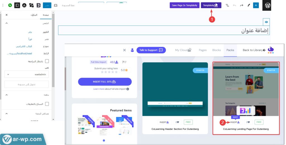Open the waeladmin author dropdown
This screenshot has width=286, height=145.
(x=27, y=74)
